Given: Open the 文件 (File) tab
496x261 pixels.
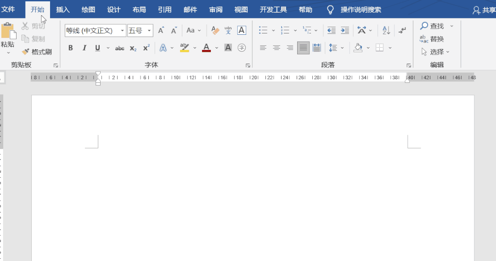Looking at the screenshot, I should click(x=8, y=10).
